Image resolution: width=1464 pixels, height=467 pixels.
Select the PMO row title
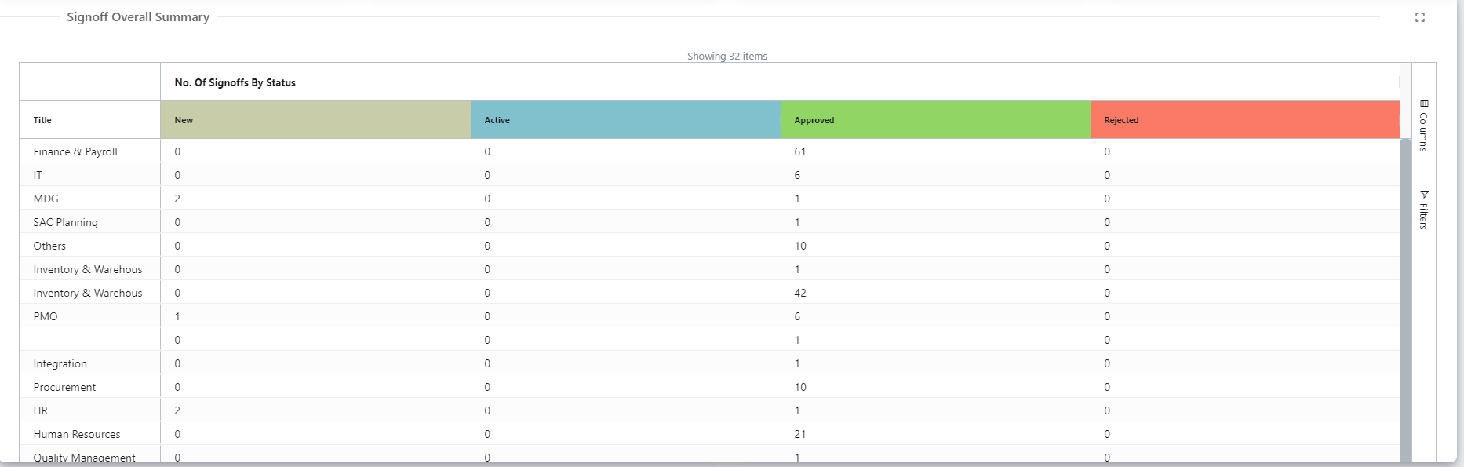coord(46,316)
